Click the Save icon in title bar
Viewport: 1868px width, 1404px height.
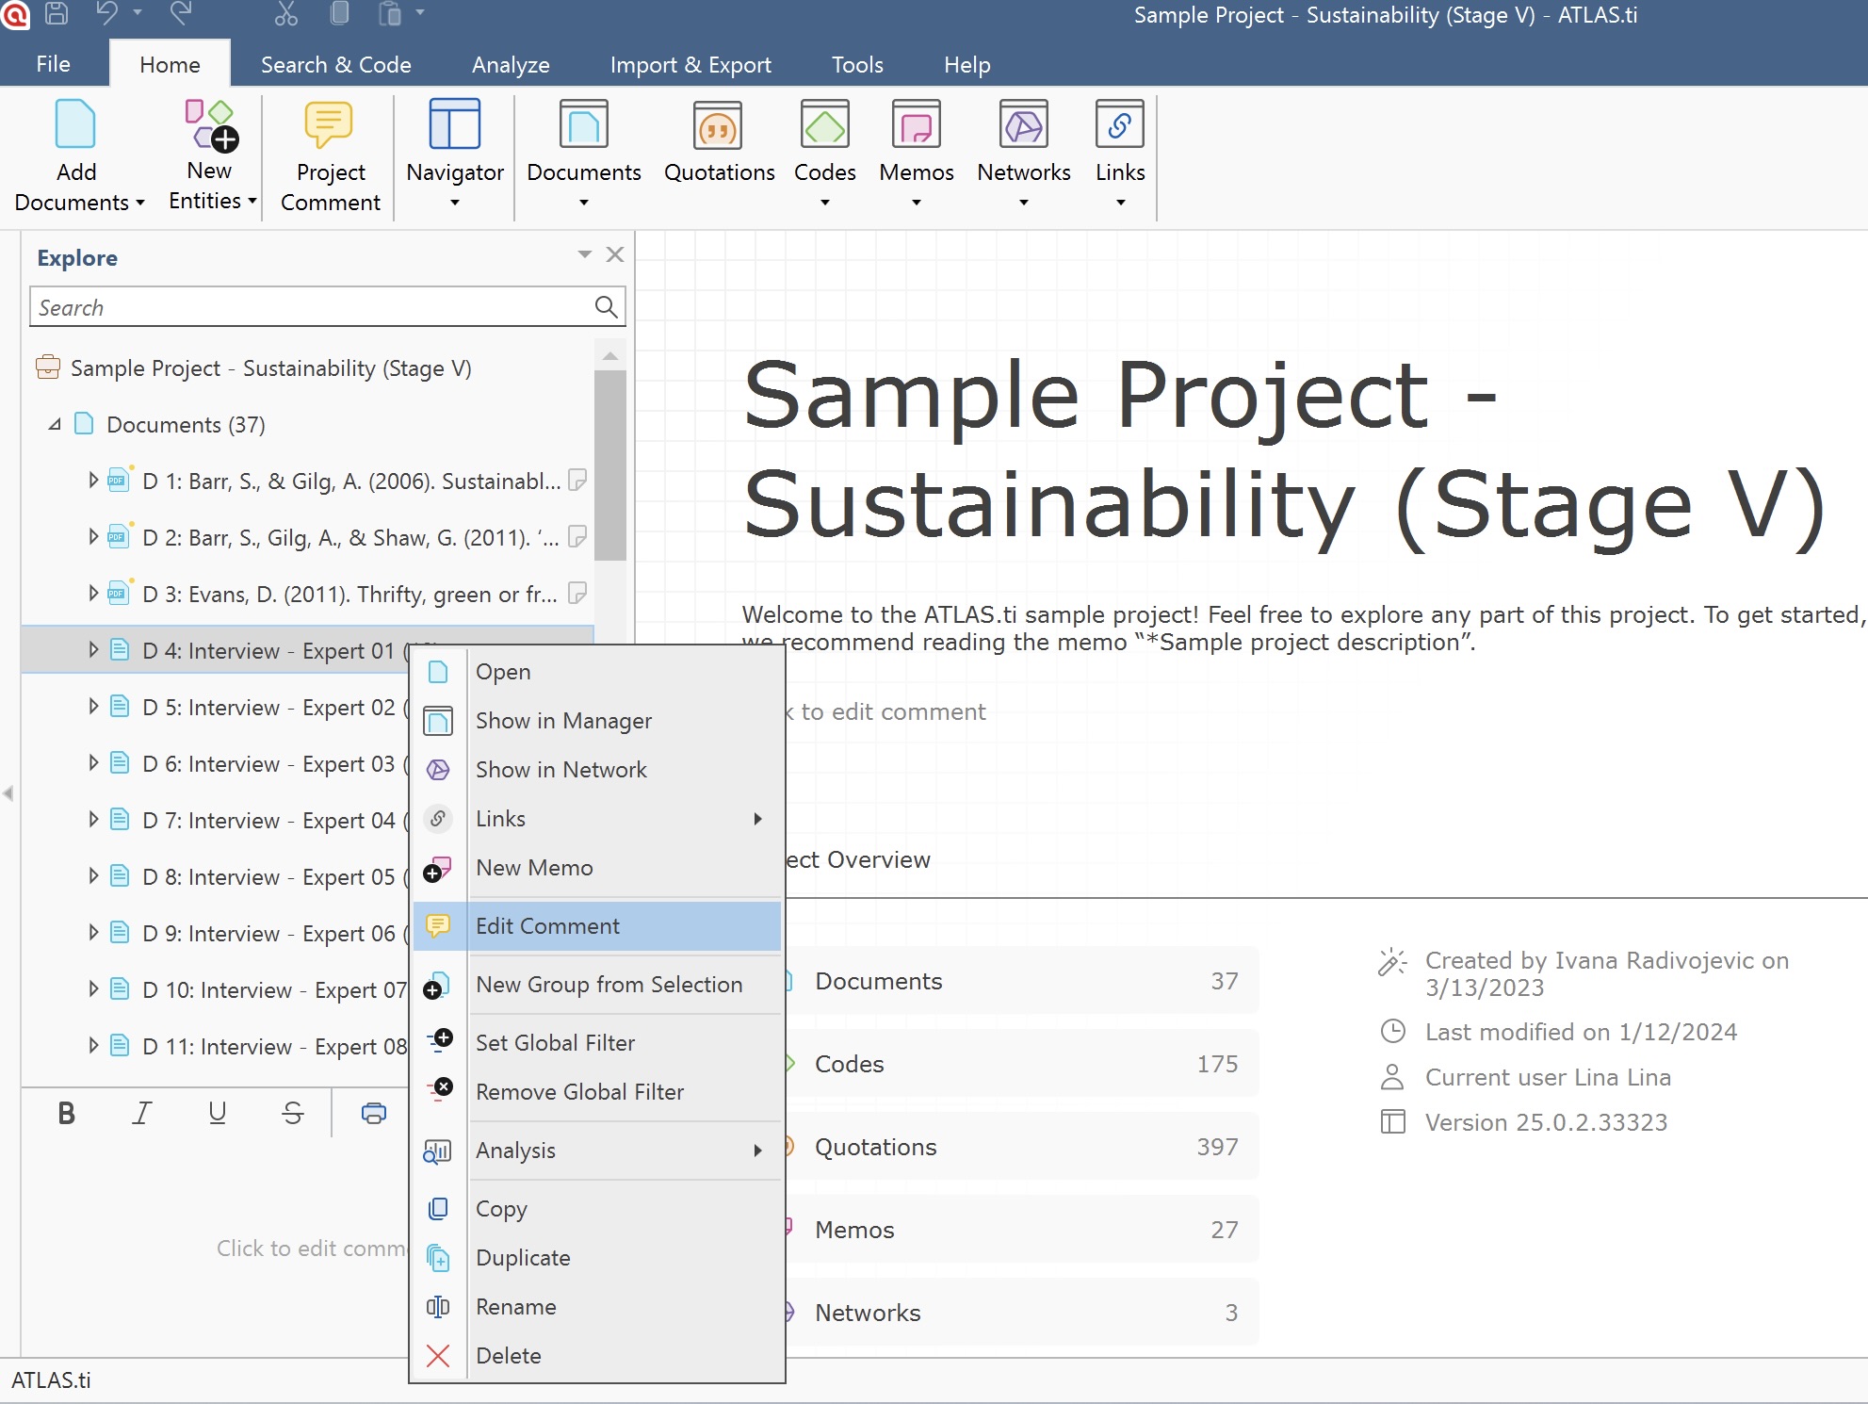(57, 13)
